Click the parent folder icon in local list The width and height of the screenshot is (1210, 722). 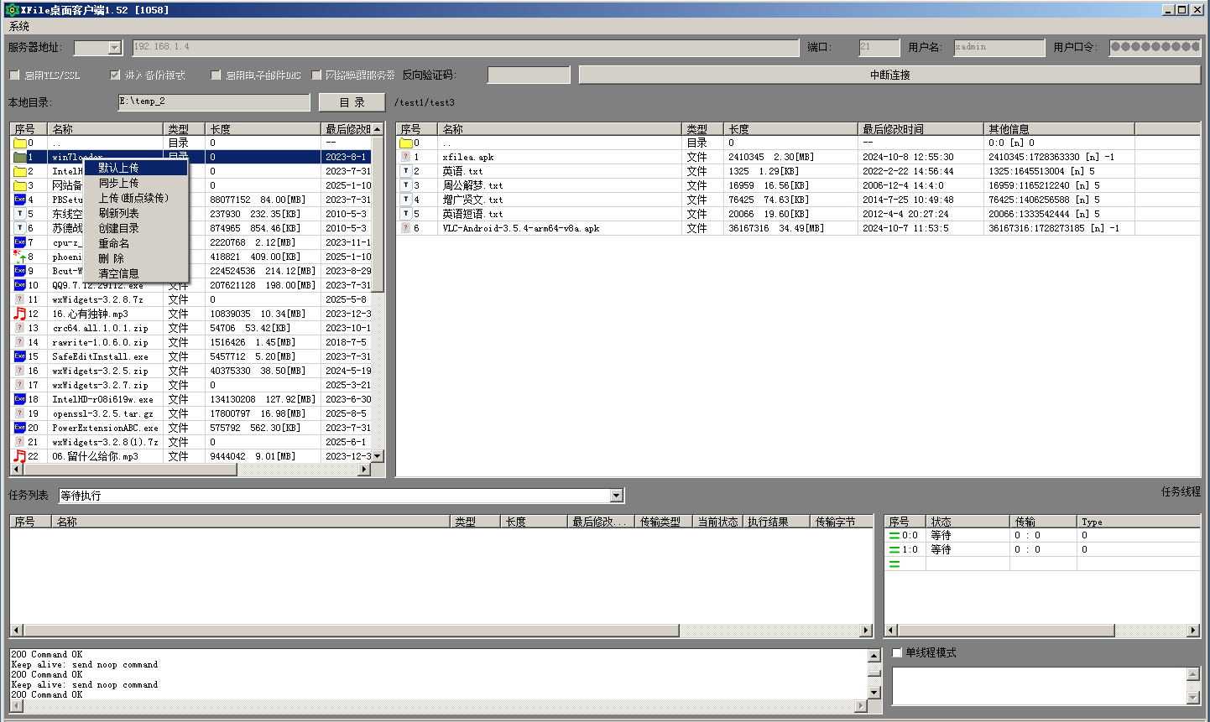click(x=20, y=143)
